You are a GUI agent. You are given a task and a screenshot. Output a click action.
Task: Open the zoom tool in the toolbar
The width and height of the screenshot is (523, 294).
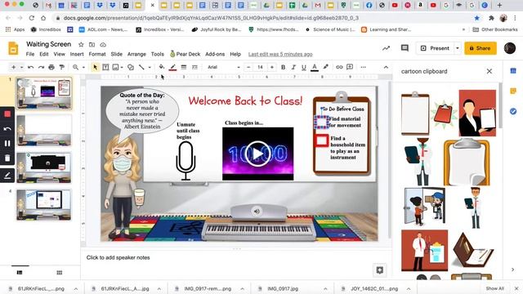[x=76, y=67]
